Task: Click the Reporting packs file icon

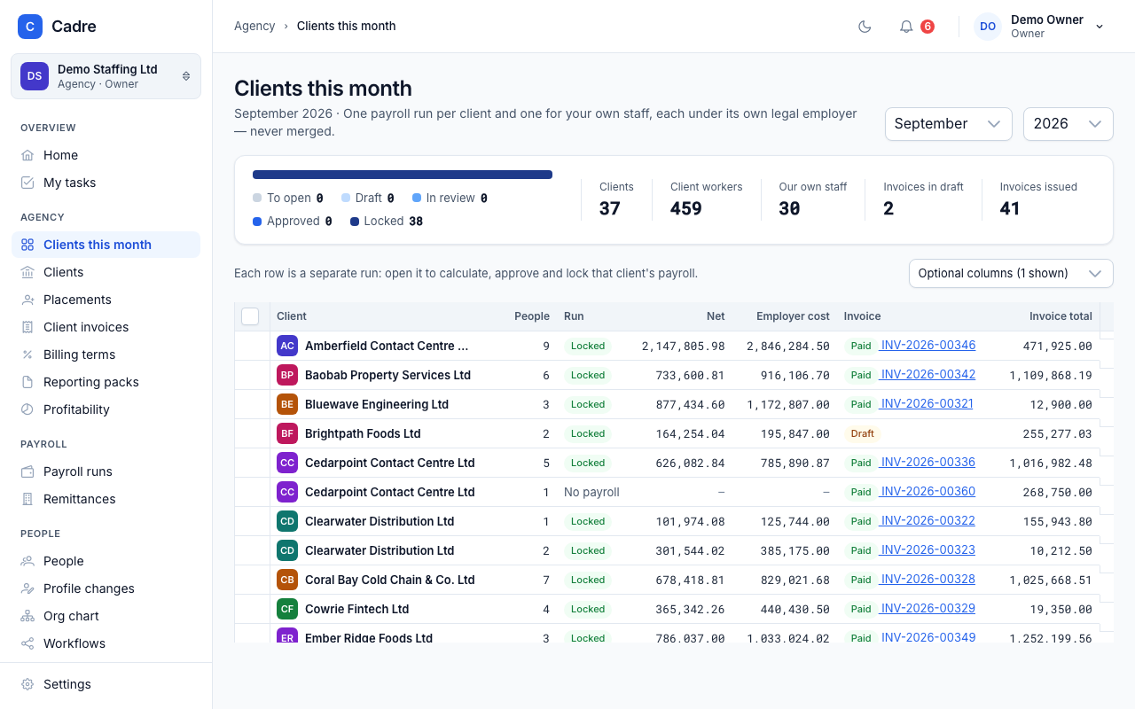Action: [27, 382]
